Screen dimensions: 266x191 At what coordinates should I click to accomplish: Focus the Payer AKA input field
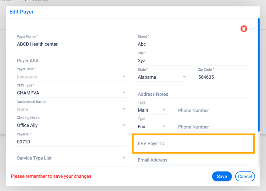point(71,61)
